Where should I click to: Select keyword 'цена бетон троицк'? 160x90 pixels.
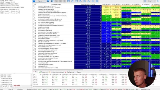click(x=43, y=27)
